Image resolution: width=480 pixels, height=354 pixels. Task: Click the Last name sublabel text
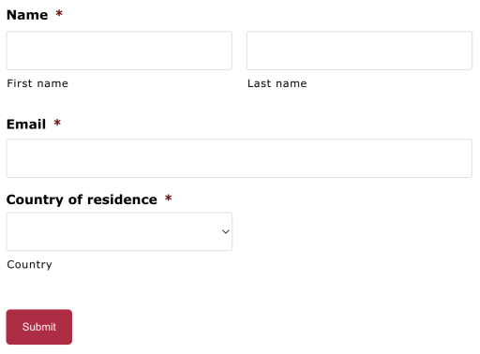(277, 83)
